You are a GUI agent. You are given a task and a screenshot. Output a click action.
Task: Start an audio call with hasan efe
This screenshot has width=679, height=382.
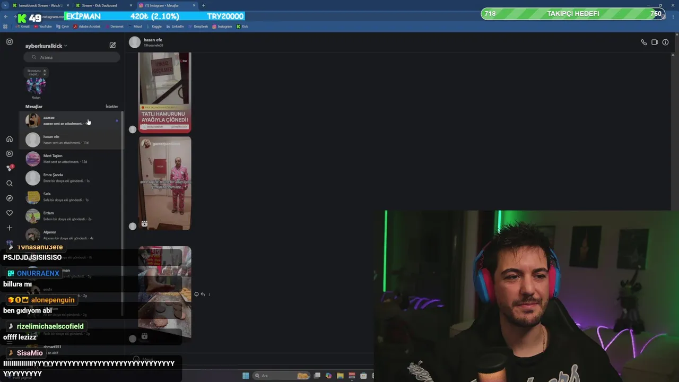tap(644, 42)
